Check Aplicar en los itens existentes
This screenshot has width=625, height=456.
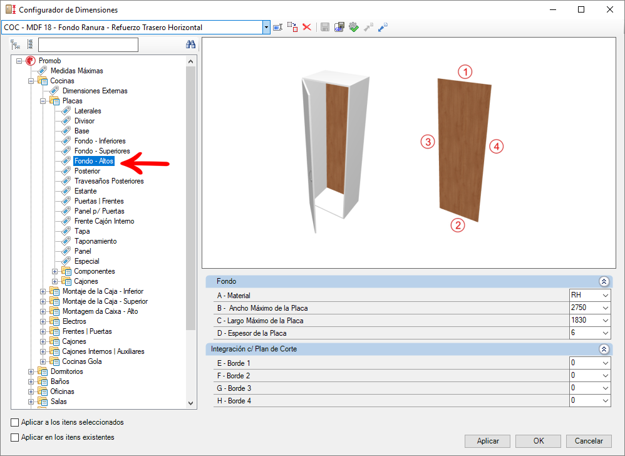point(15,437)
